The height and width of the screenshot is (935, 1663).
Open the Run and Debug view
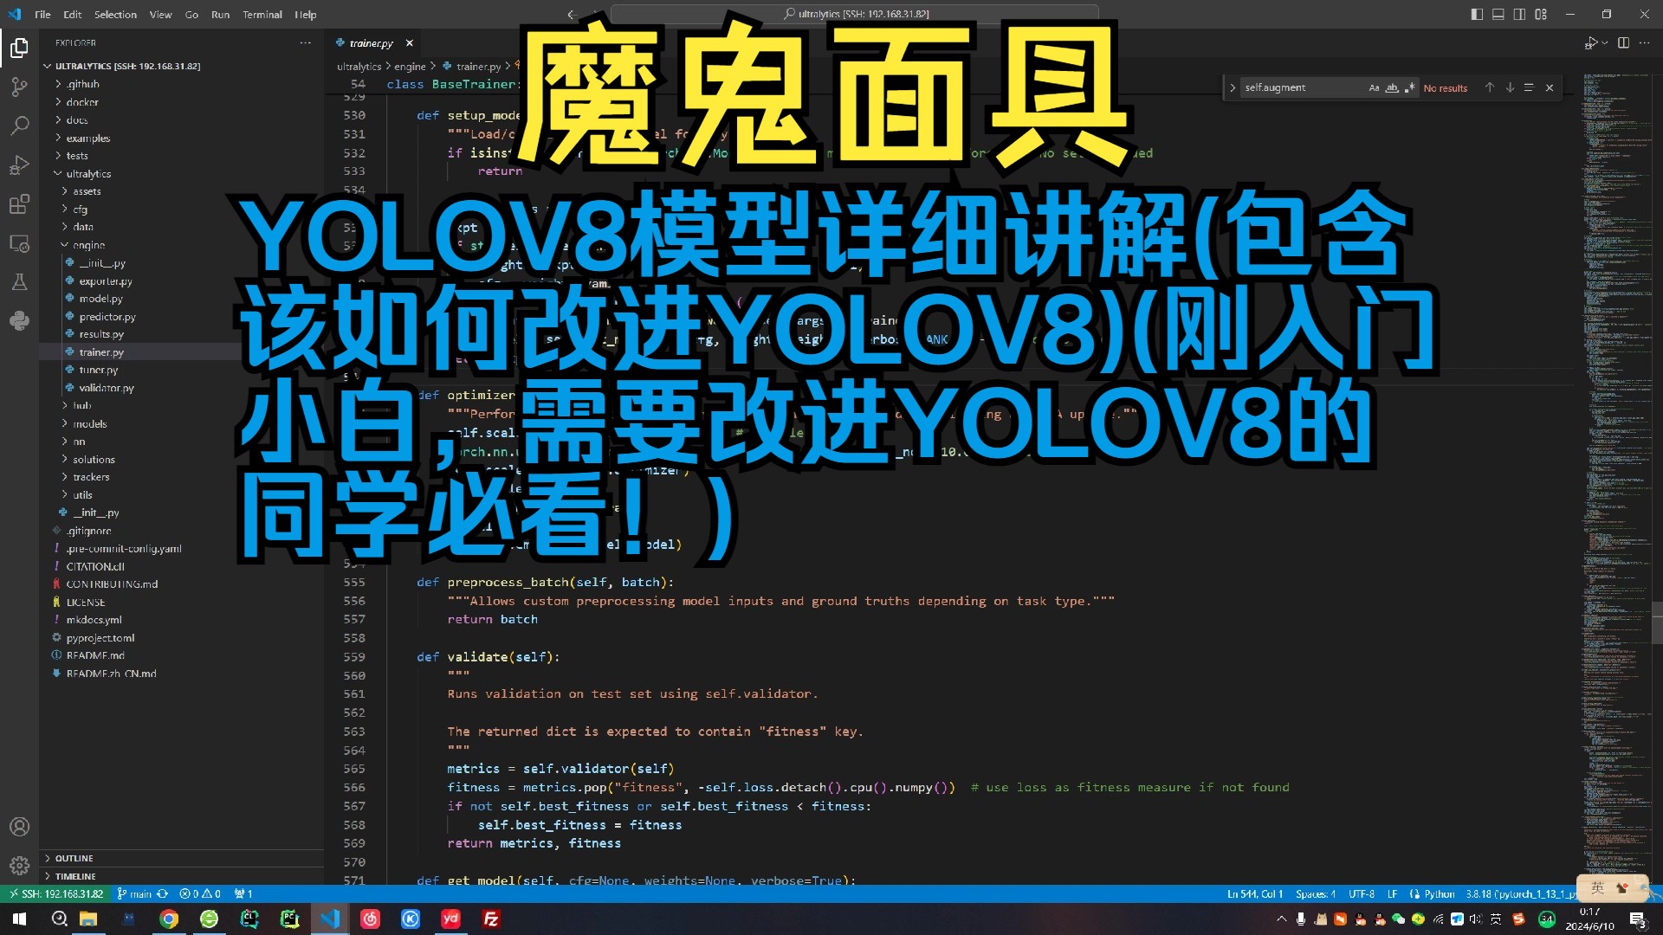[x=19, y=164]
